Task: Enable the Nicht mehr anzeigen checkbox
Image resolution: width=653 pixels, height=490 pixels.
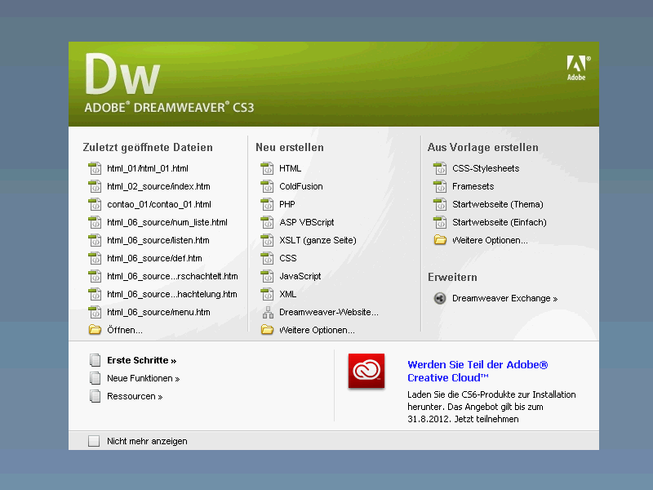Action: pyautogui.click(x=94, y=441)
